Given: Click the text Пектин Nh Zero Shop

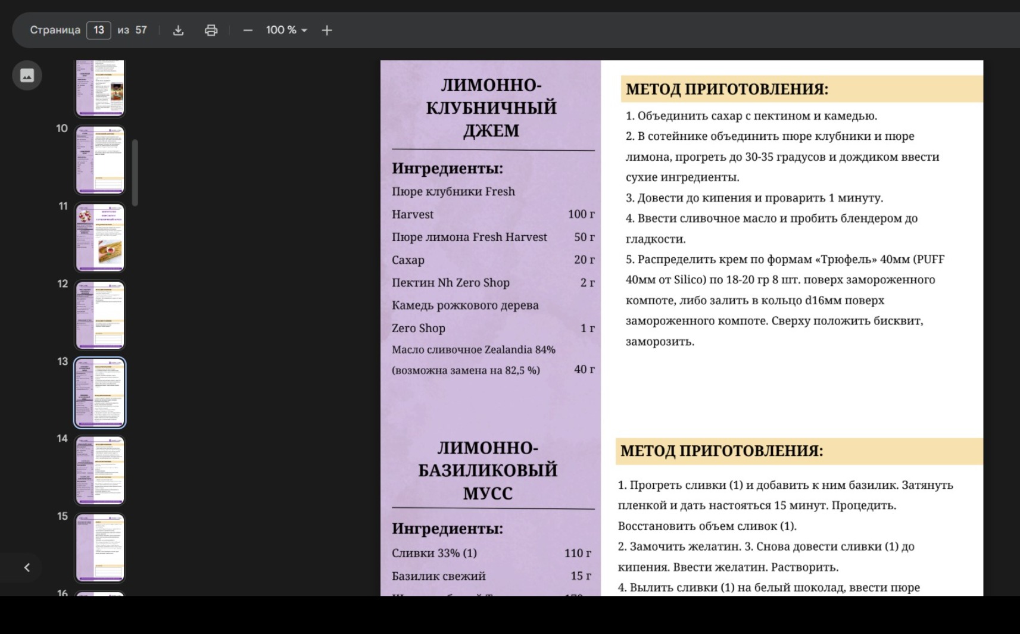Looking at the screenshot, I should (x=451, y=283).
